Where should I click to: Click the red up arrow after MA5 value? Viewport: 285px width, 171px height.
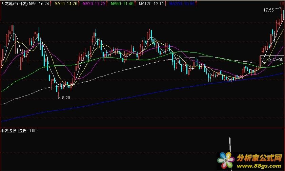pyautogui.click(x=50, y=3)
